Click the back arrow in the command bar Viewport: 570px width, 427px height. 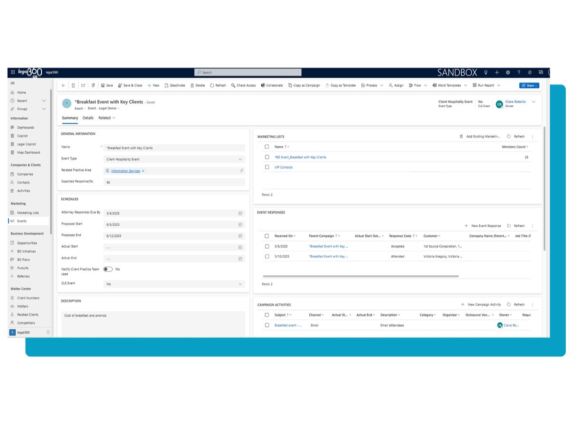64,85
